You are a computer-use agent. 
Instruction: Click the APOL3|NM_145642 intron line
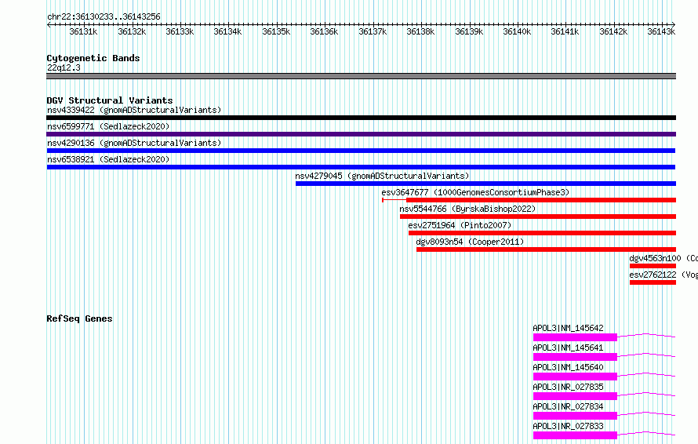[x=646, y=335]
